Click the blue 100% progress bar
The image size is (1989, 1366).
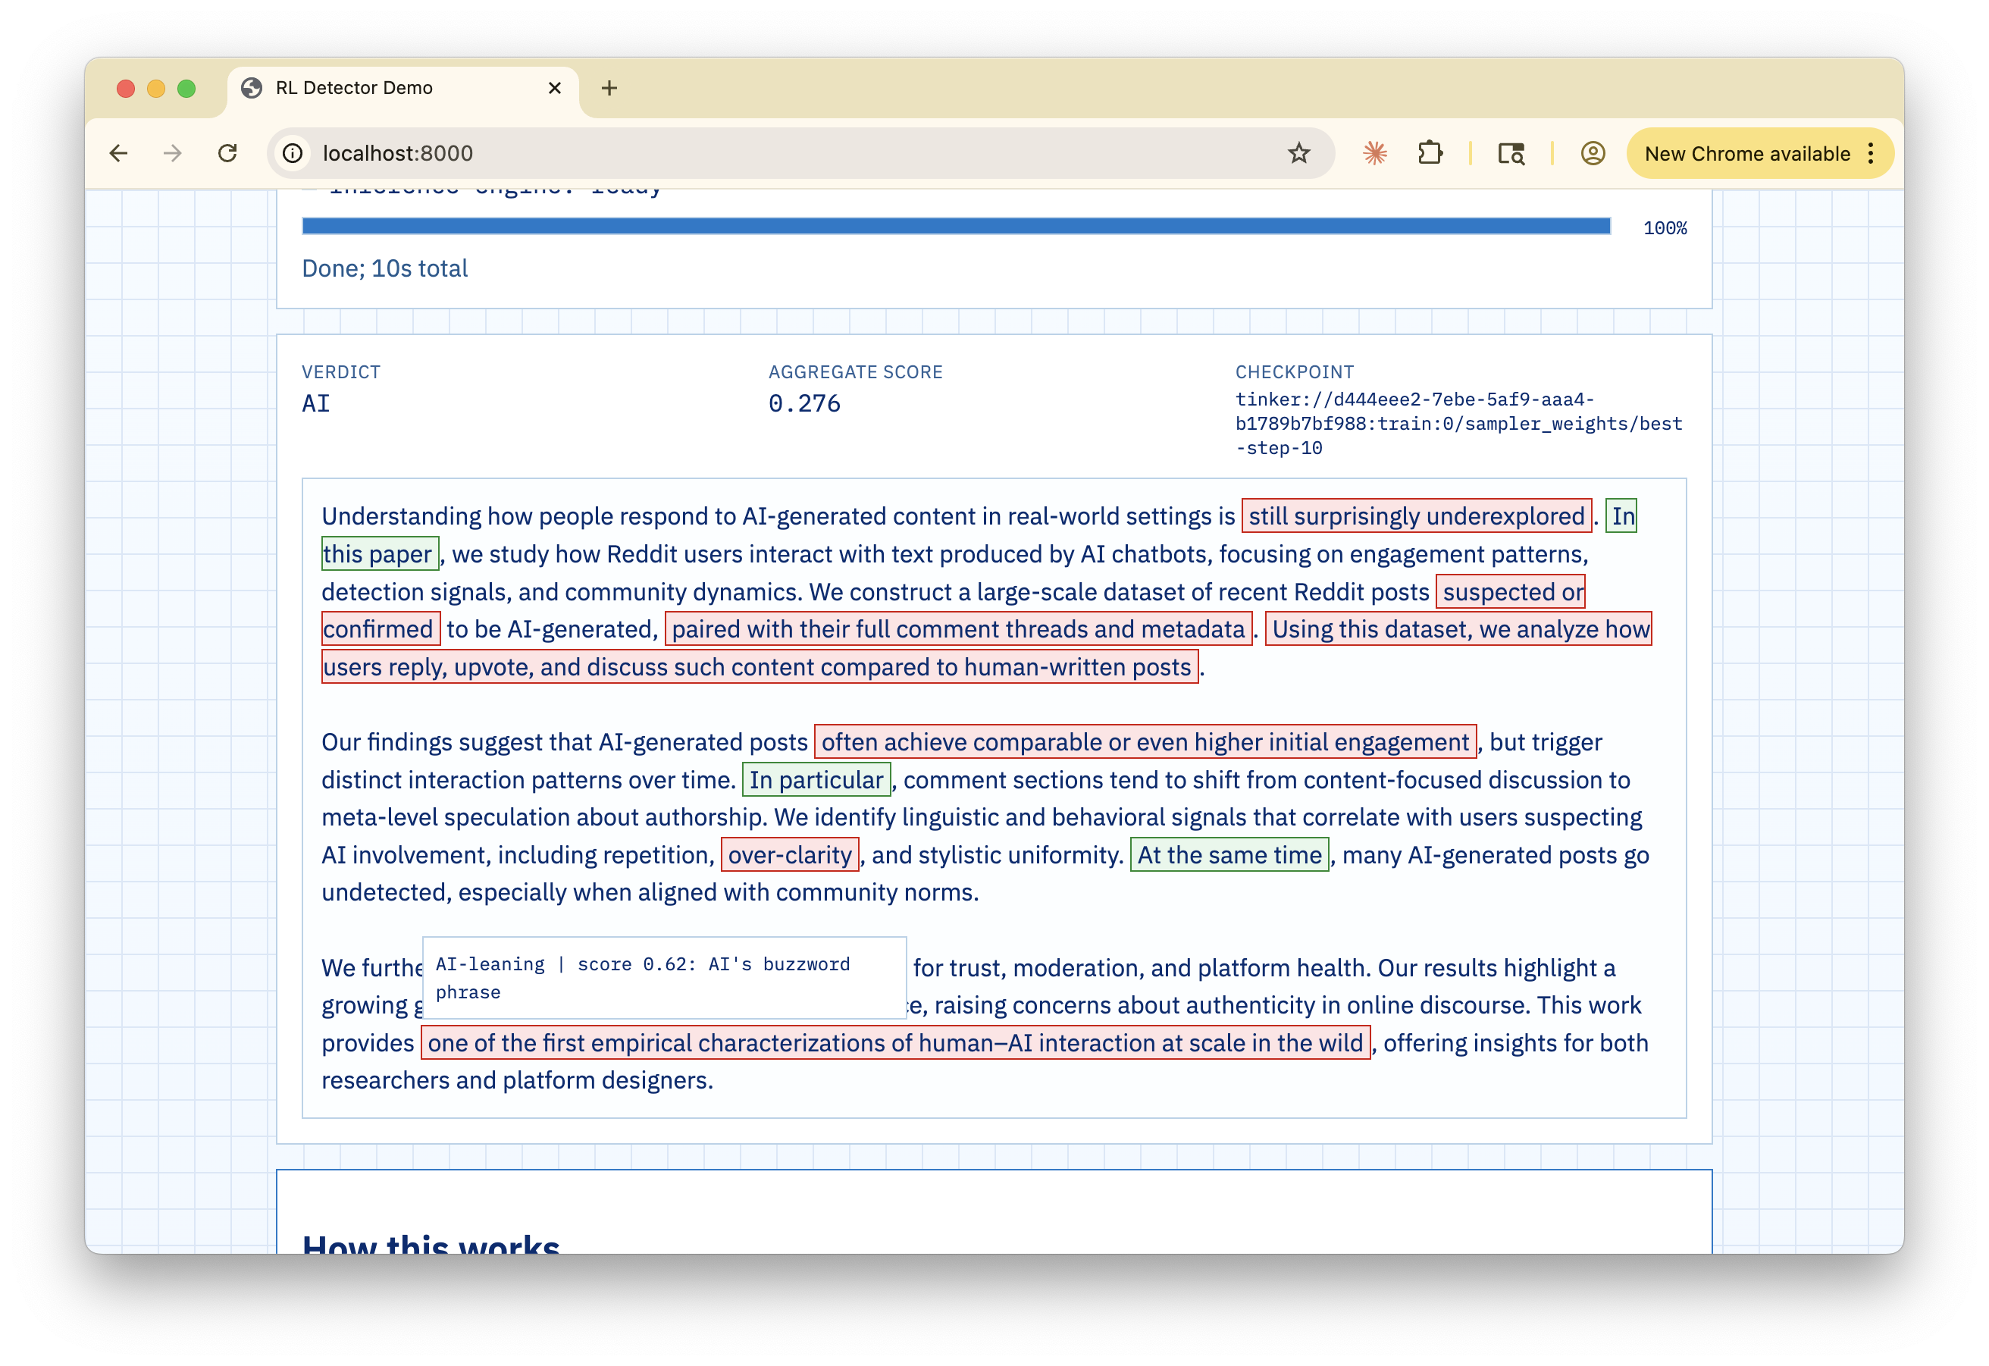(955, 226)
